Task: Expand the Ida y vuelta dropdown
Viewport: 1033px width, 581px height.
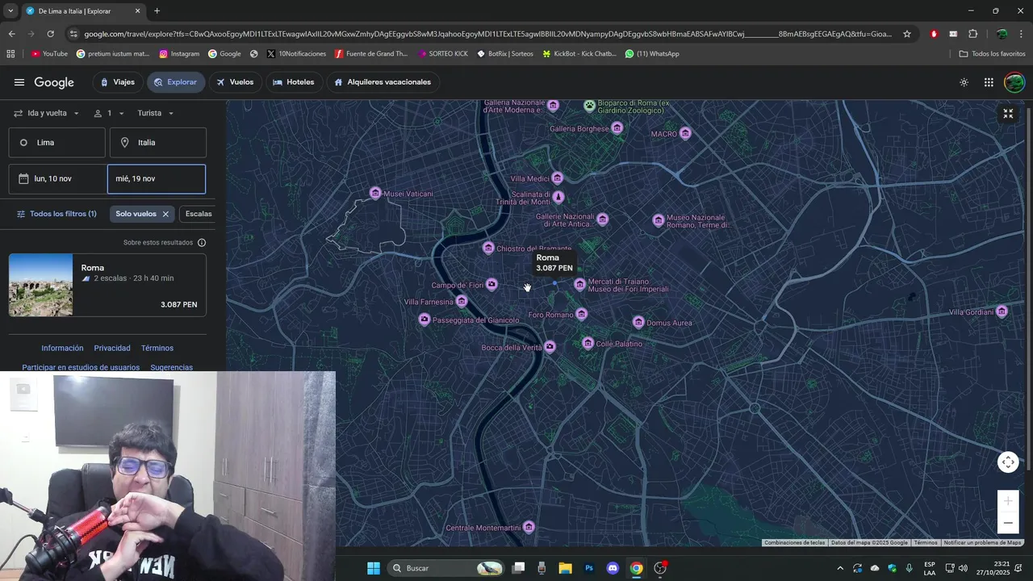Action: point(46,113)
